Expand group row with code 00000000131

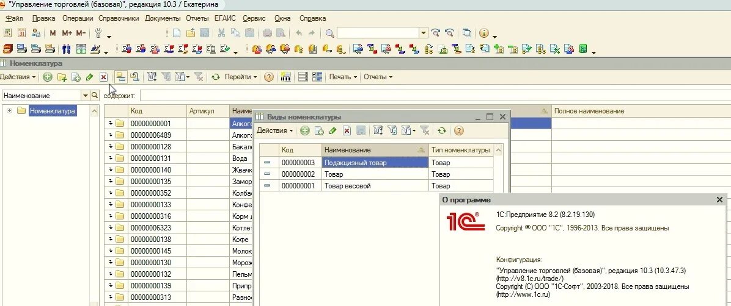(111, 158)
